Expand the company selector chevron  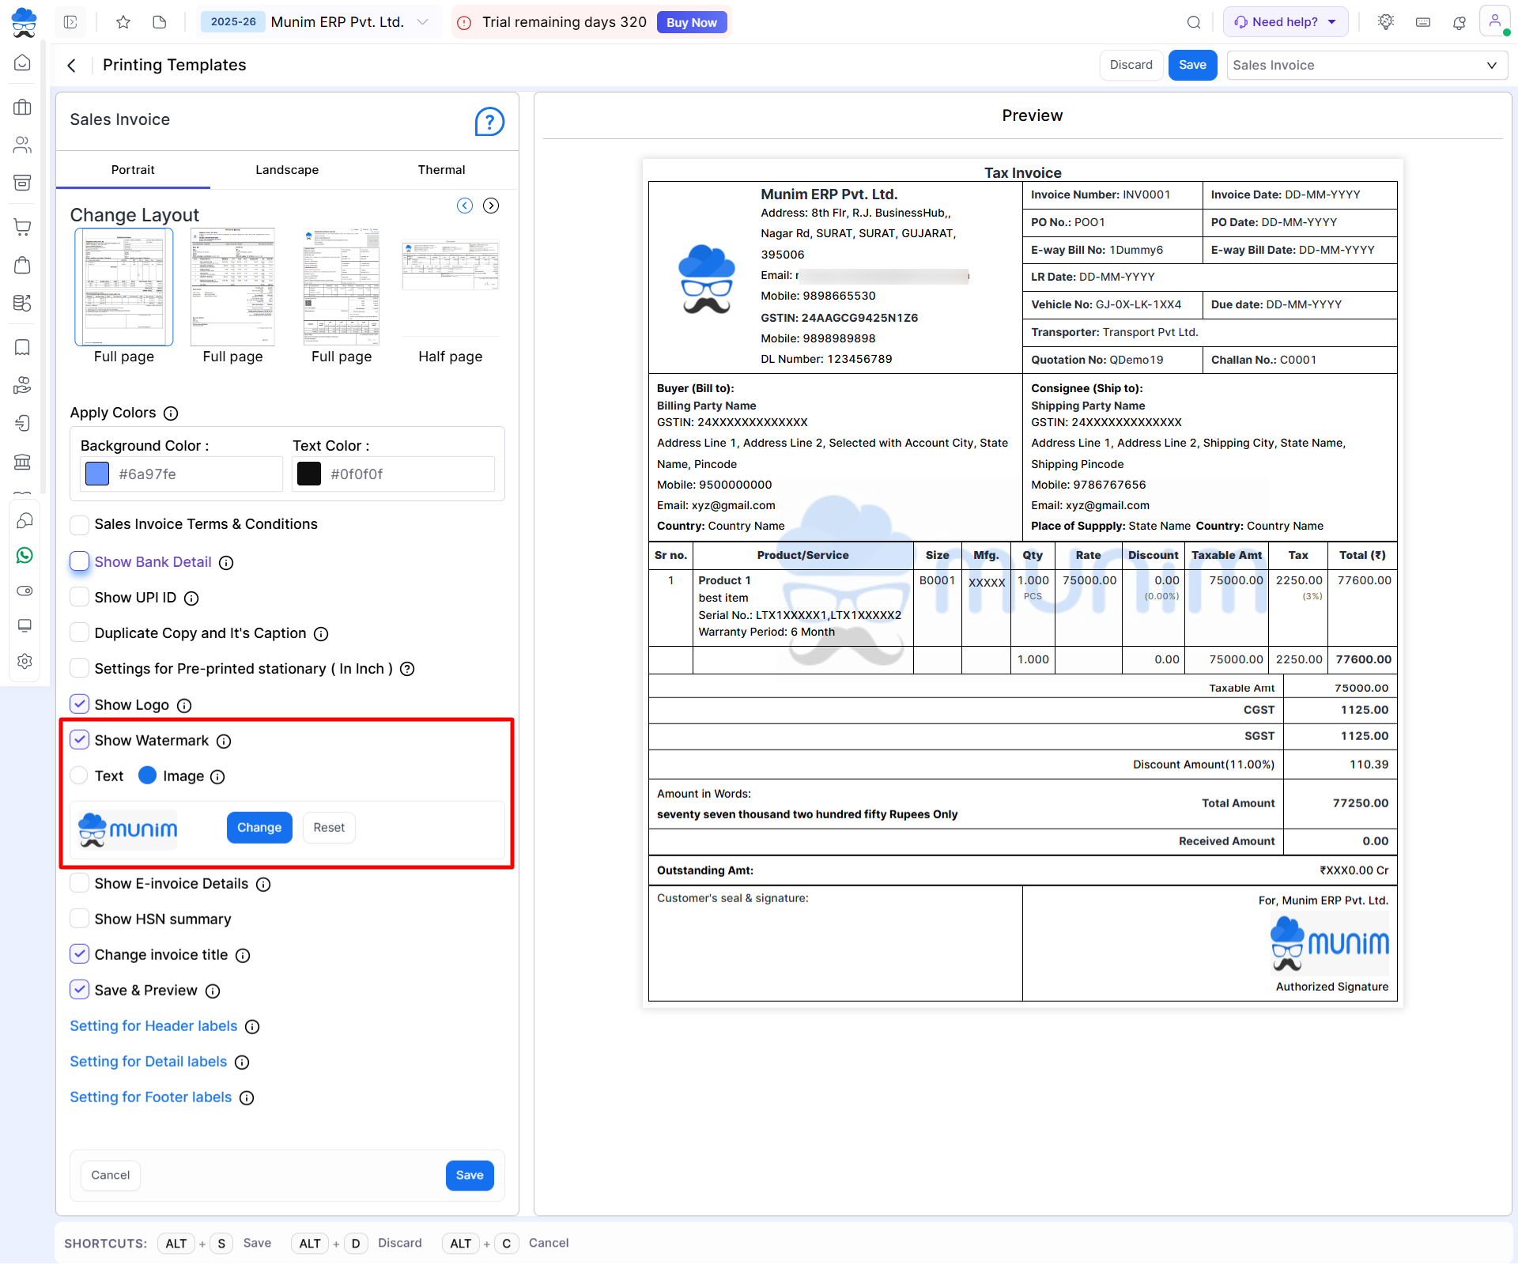point(423,22)
